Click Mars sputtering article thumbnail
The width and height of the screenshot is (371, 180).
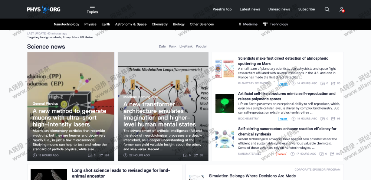[224, 69]
